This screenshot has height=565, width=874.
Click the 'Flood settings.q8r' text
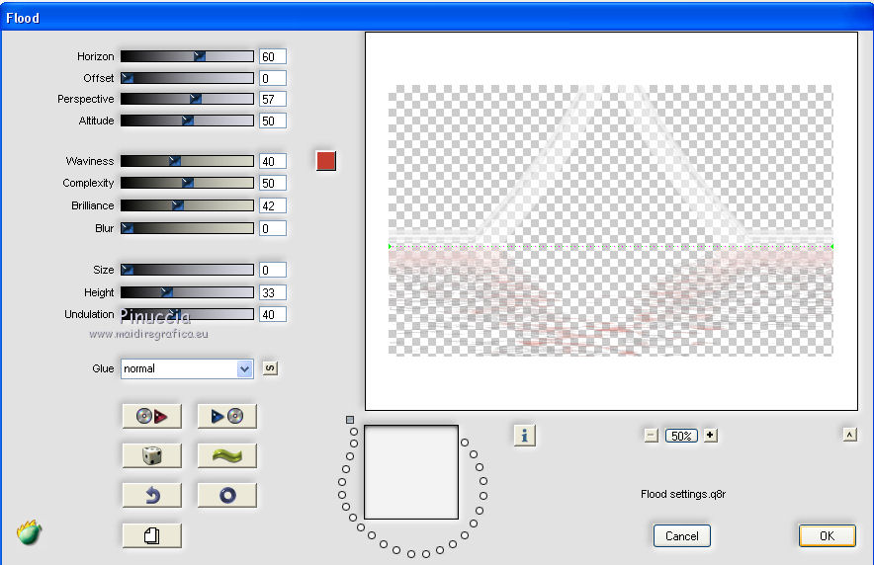pyautogui.click(x=683, y=494)
